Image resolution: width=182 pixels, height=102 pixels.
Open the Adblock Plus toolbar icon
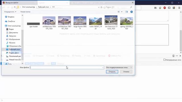click(165, 8)
